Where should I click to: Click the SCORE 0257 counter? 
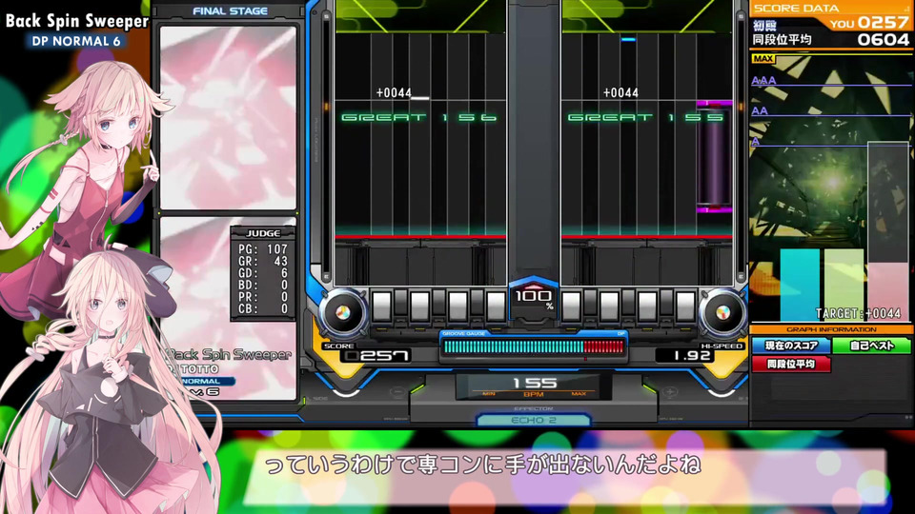pyautogui.click(x=377, y=355)
